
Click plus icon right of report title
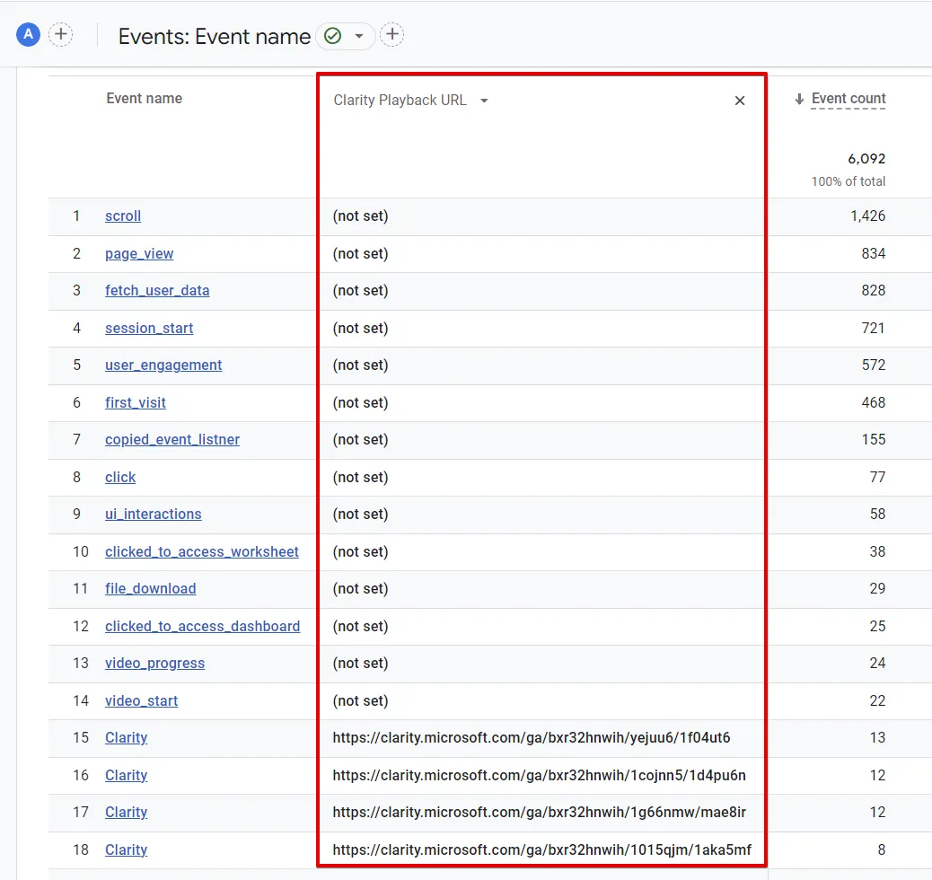(x=391, y=35)
